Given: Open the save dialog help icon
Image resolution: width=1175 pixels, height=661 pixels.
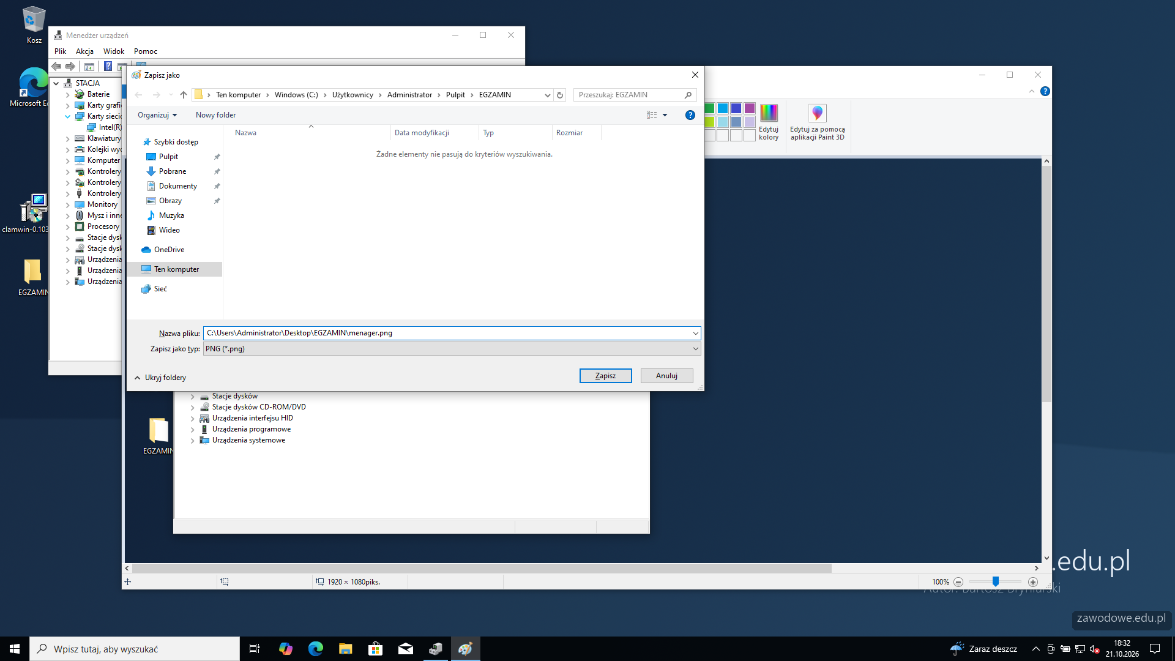Looking at the screenshot, I should pos(690,115).
